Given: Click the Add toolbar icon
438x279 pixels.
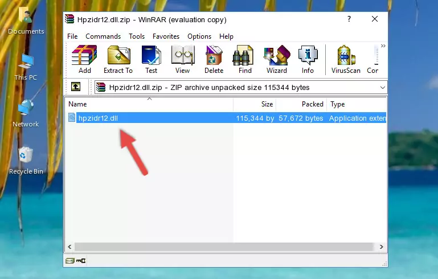Looking at the screenshot, I should pyautogui.click(x=84, y=59).
